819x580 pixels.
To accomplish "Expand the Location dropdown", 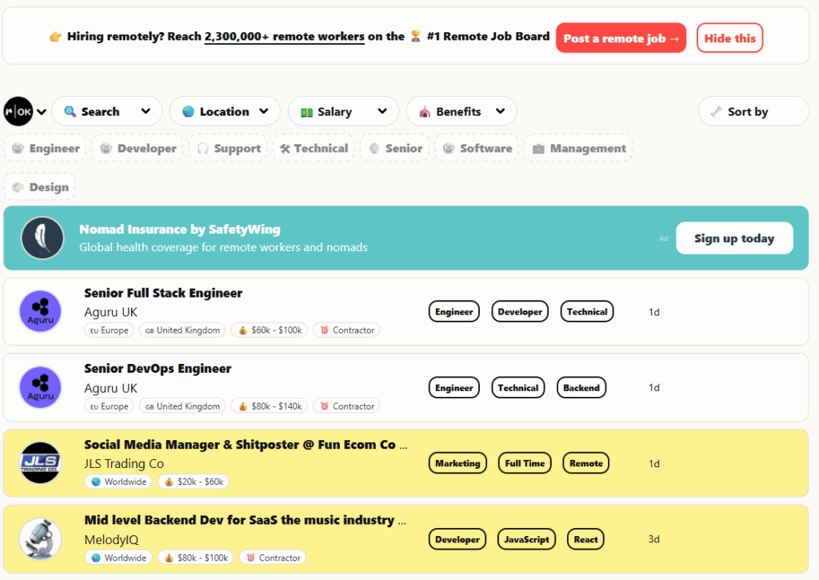I will 224,111.
